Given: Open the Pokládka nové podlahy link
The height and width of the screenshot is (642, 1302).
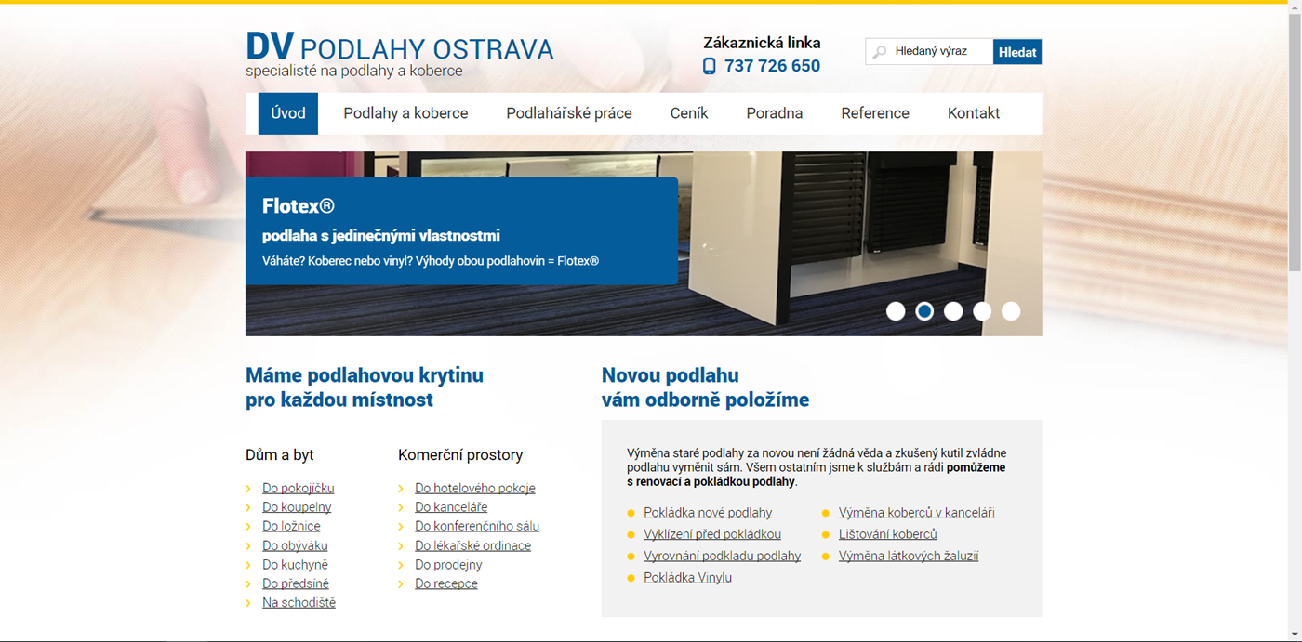Looking at the screenshot, I should 708,512.
